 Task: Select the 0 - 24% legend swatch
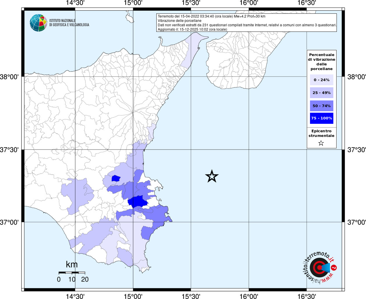[x=322, y=80]
